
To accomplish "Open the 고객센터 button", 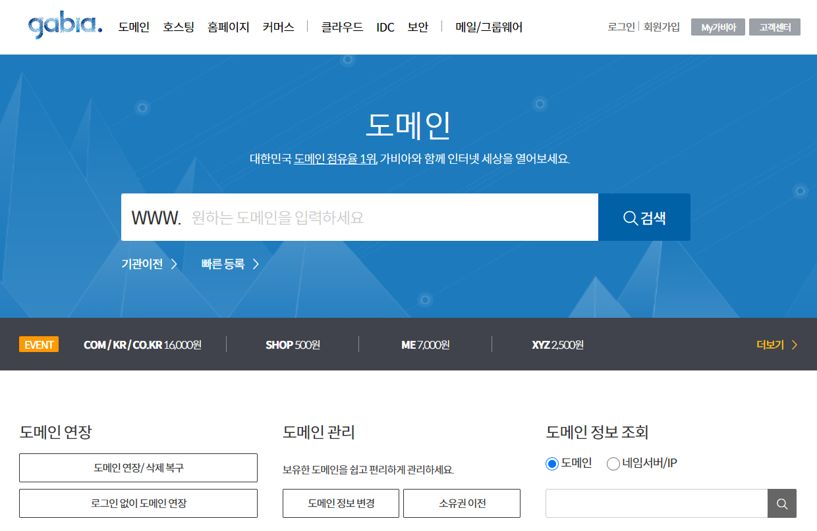I will 774,27.
